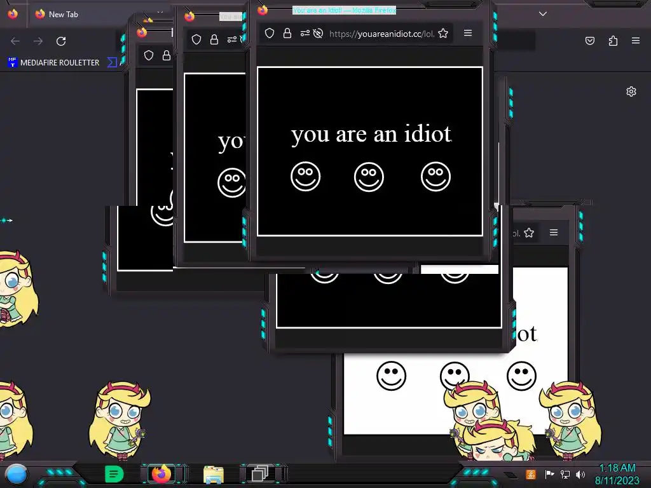This screenshot has width=651, height=488.
Task: Click autoplay-blocked icon in front popup
Action: pyautogui.click(x=318, y=33)
